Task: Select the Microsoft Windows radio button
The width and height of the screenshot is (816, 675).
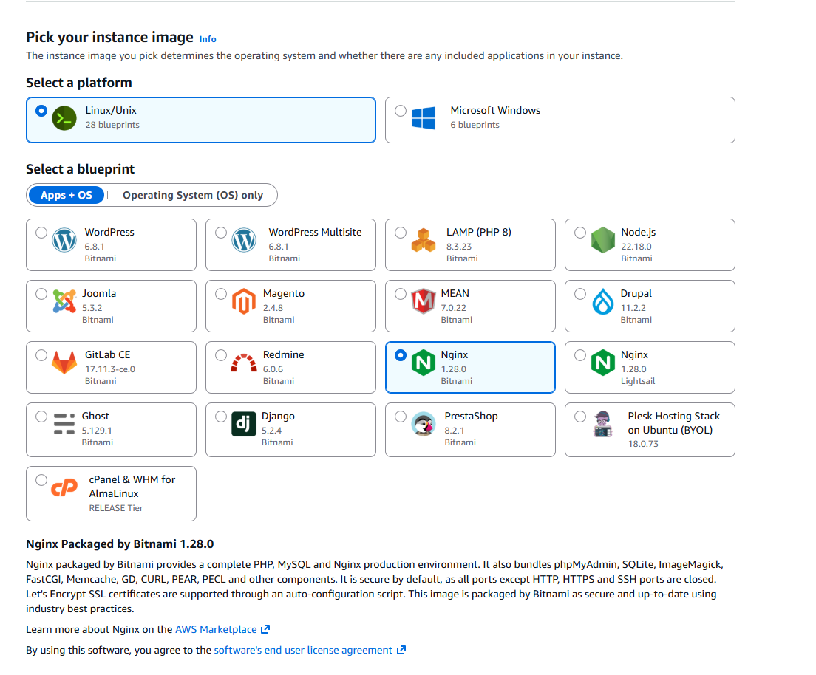Action: 400,111
